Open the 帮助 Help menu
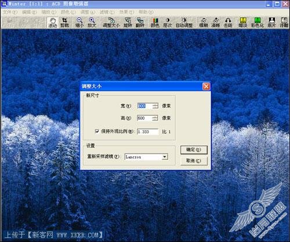This screenshot has width=290, height=242. coord(146,12)
